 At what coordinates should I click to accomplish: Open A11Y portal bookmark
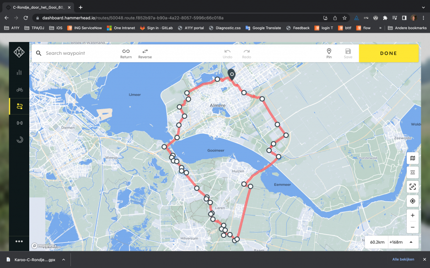click(191, 28)
